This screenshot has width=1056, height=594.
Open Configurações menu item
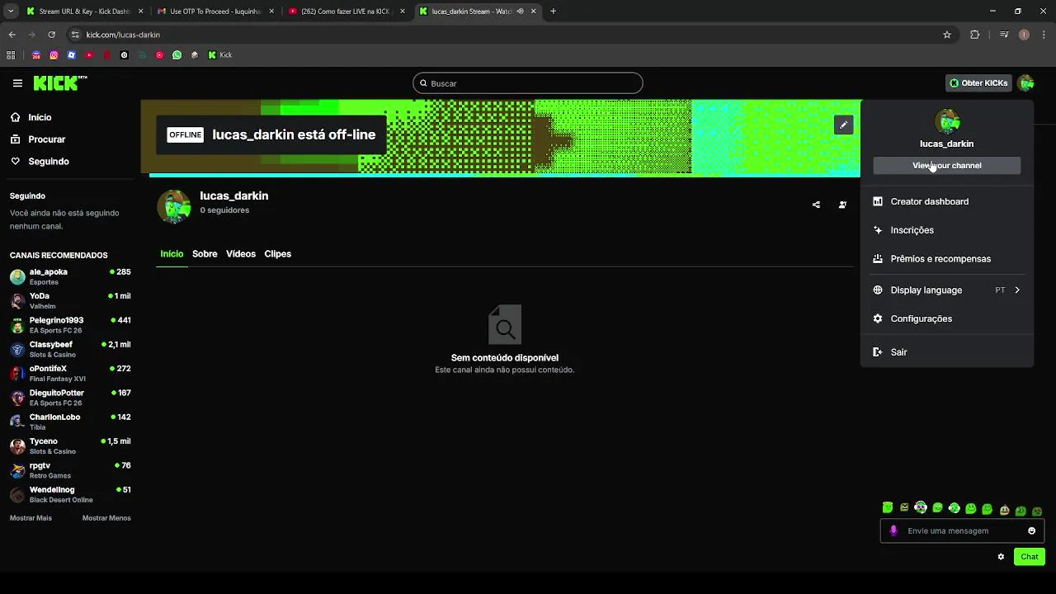946,318
